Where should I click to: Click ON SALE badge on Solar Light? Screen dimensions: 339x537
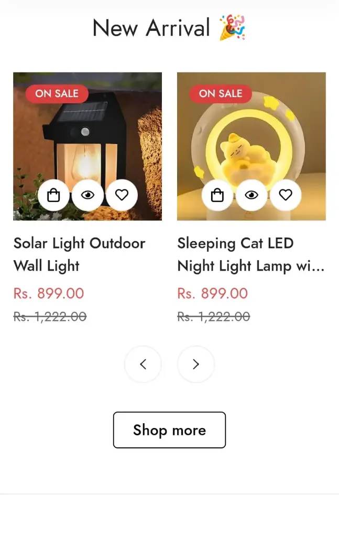[57, 94]
